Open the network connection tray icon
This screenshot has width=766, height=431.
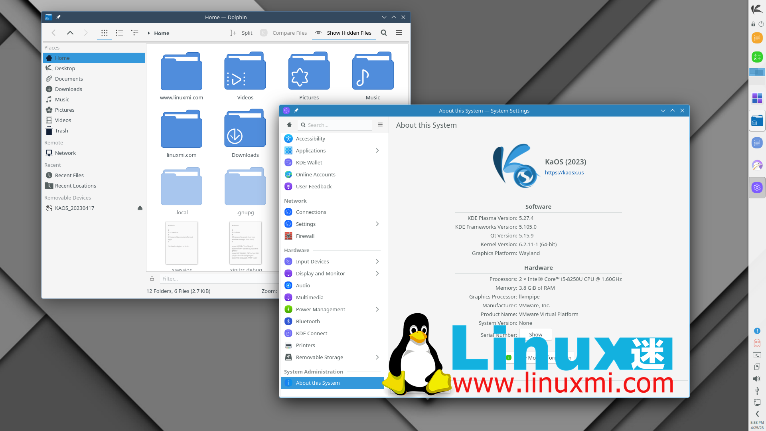(x=757, y=403)
